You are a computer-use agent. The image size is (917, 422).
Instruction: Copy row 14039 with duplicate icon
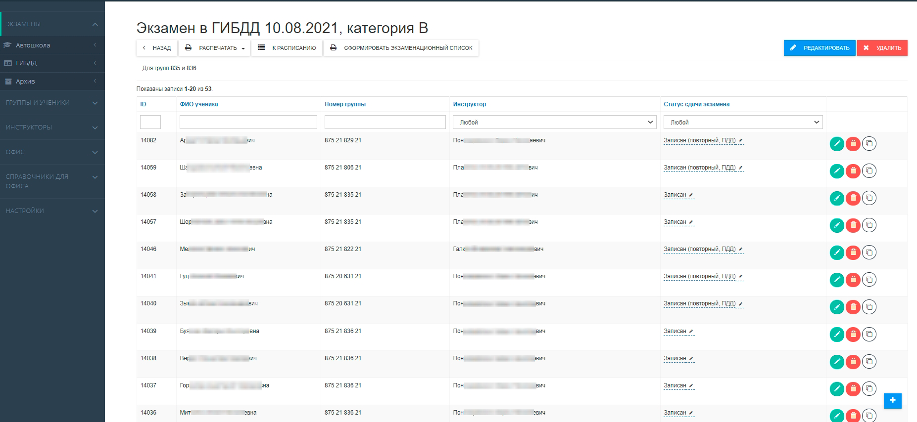pyautogui.click(x=869, y=335)
